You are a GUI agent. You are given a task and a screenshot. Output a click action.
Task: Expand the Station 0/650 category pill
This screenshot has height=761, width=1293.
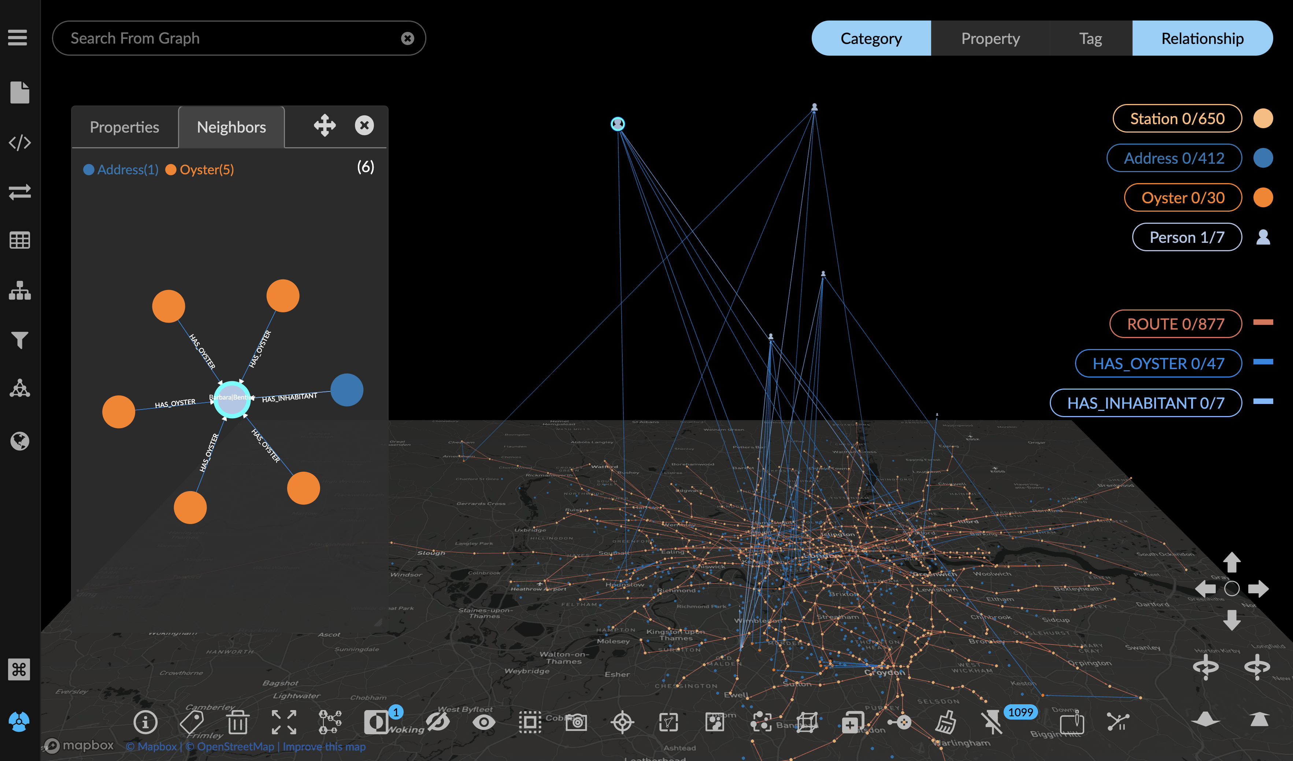point(1177,119)
